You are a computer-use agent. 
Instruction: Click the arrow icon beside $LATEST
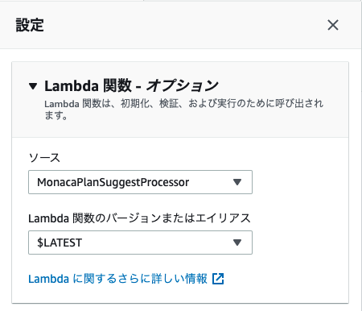point(237,243)
